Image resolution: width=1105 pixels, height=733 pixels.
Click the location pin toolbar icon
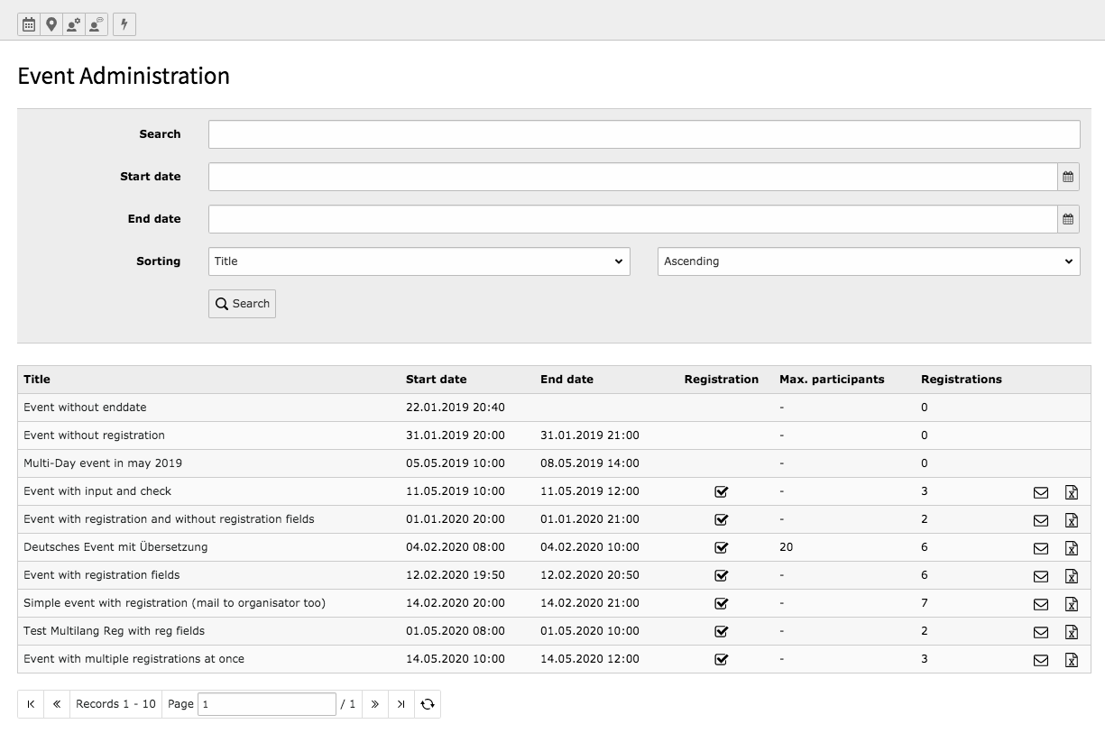click(51, 24)
